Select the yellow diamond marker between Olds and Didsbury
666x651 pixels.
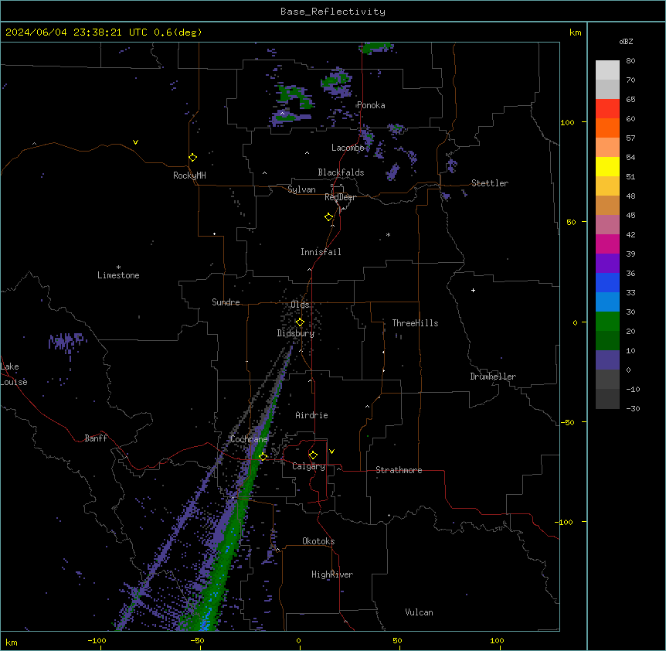pos(300,322)
